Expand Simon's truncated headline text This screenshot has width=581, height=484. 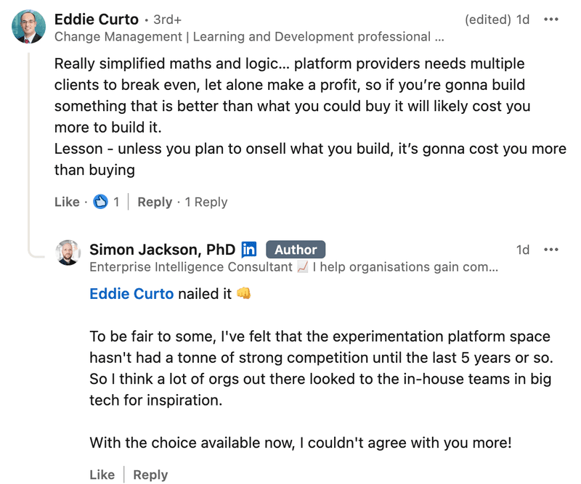tap(494, 267)
